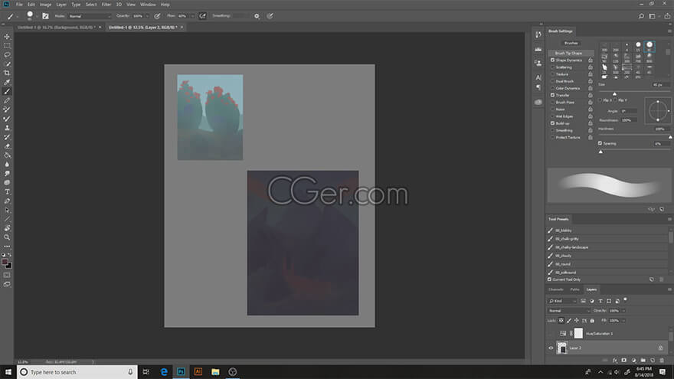Enable Texture checkbox
This screenshot has width=674, height=379.
552,74
